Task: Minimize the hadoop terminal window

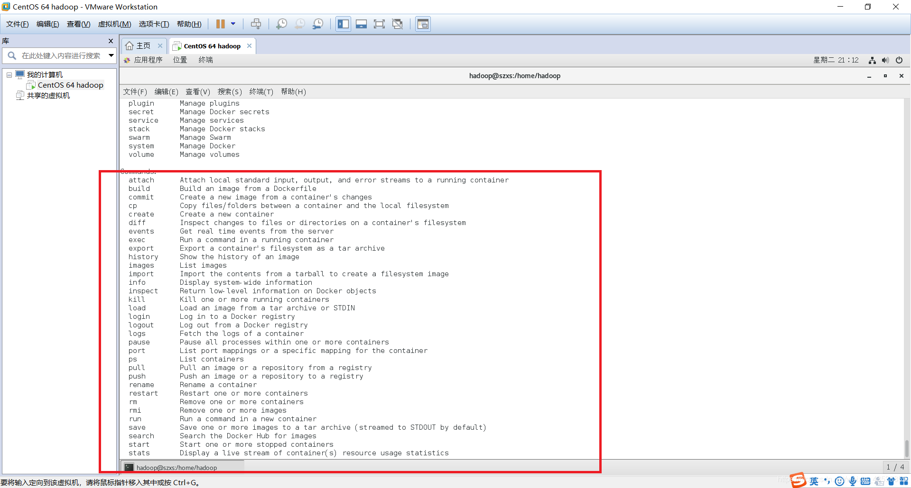Action: click(x=869, y=76)
